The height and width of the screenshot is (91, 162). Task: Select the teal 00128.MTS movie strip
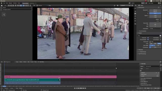tap(32, 80)
